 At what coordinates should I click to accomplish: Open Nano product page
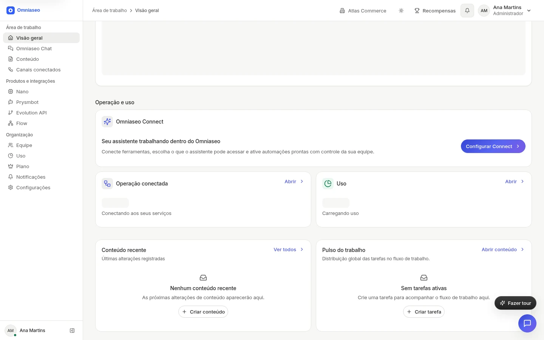[42, 91]
